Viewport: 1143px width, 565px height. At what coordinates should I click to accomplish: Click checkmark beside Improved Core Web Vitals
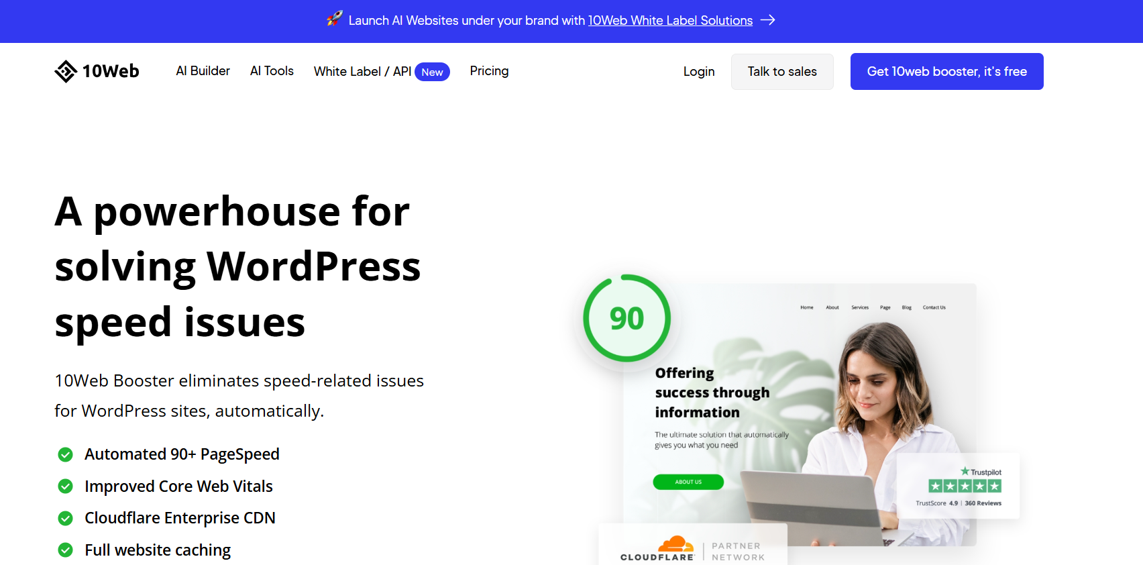pyautogui.click(x=66, y=486)
